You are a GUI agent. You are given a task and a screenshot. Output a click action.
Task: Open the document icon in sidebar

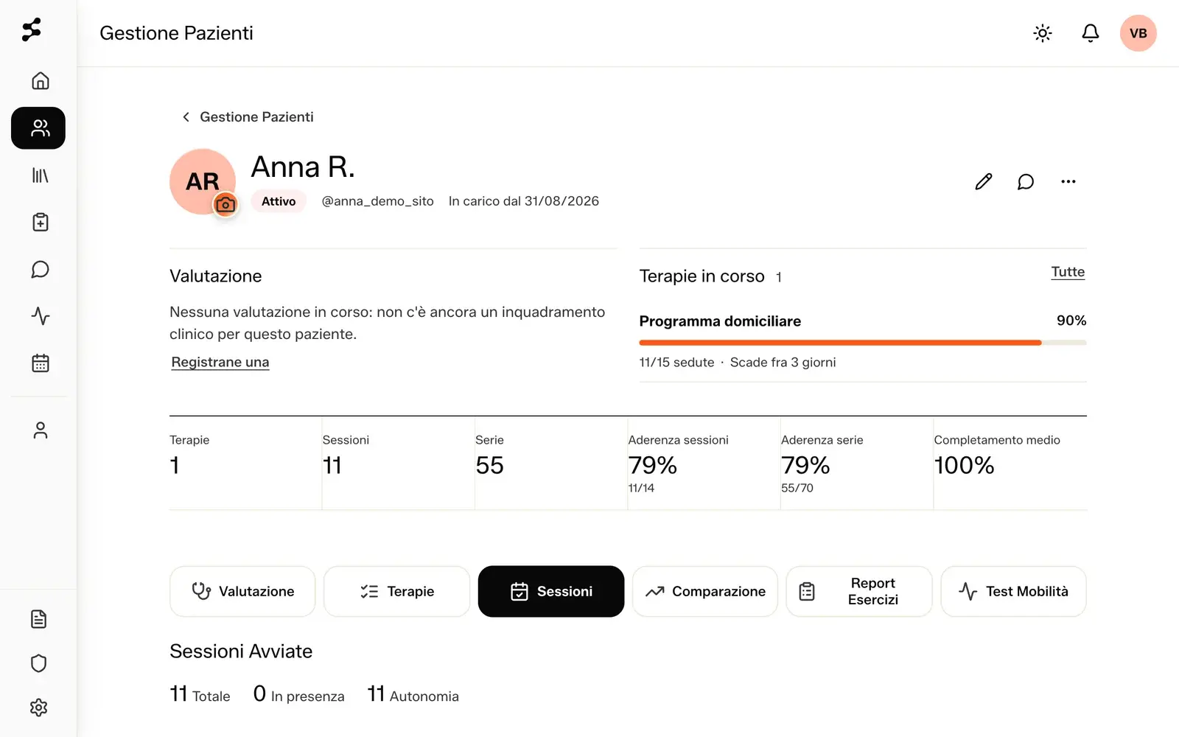[x=38, y=619]
